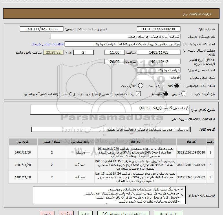
Task: Click the validity hour field 20:00
Action: 115,62
